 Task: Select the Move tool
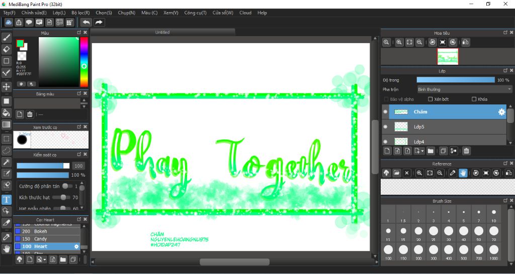(x=6, y=87)
